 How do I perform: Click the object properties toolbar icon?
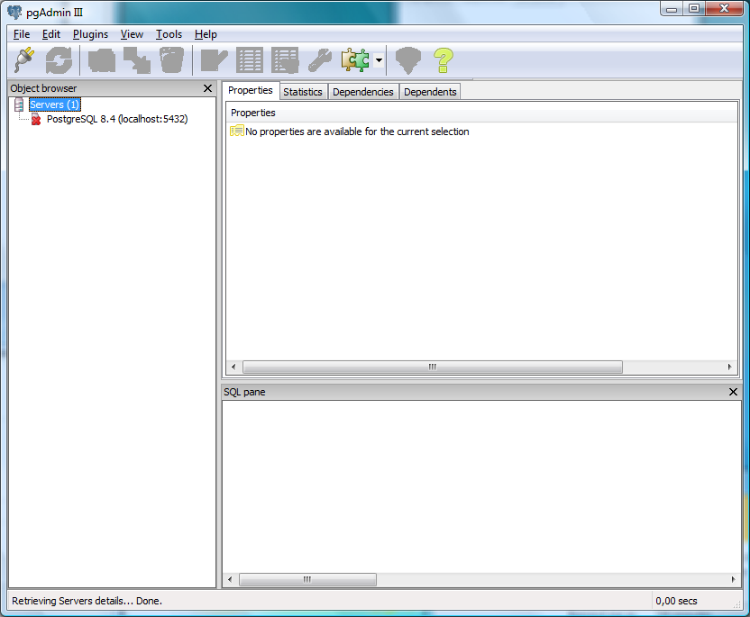[x=102, y=60]
